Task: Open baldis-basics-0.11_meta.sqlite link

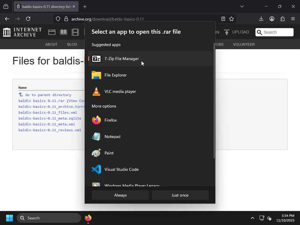Action: click(50, 118)
